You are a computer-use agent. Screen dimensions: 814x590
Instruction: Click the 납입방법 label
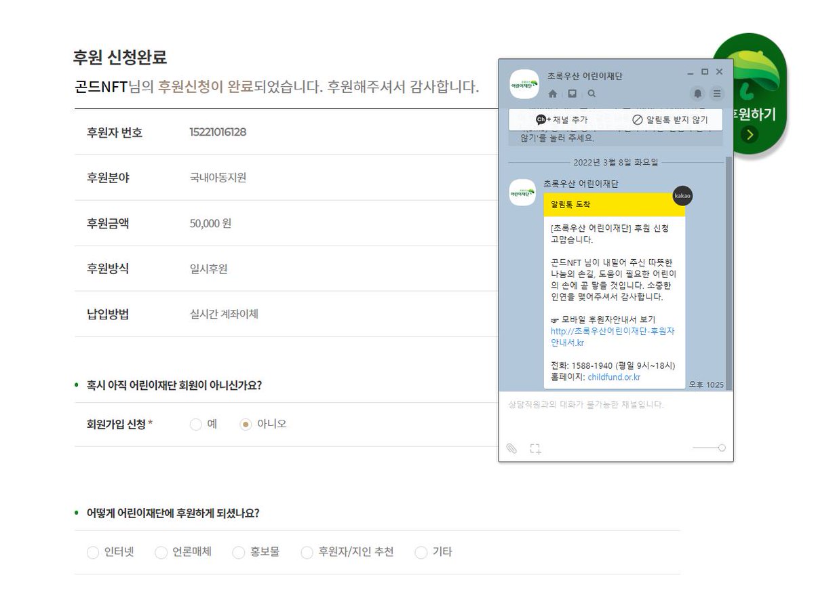point(108,314)
